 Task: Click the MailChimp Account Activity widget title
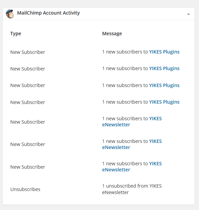pos(48,13)
